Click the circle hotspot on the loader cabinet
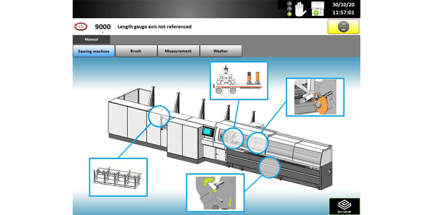433x215 pixels. (160, 116)
